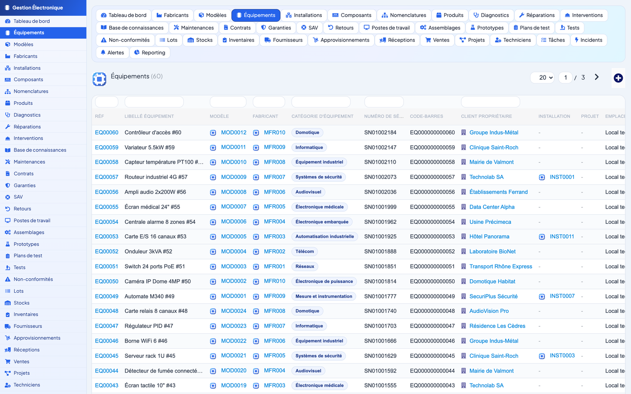Click the Non-conformités warning icon in sidebar
This screenshot has height=394, width=631.
[7, 279]
